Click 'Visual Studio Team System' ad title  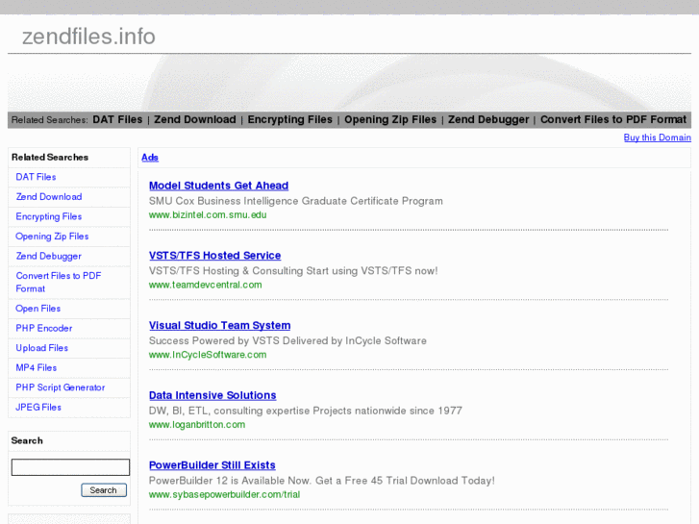(x=219, y=326)
